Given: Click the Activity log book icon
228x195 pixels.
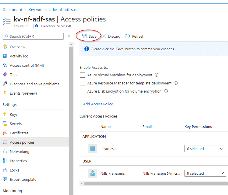Looking at the screenshot, I should 5,56.
